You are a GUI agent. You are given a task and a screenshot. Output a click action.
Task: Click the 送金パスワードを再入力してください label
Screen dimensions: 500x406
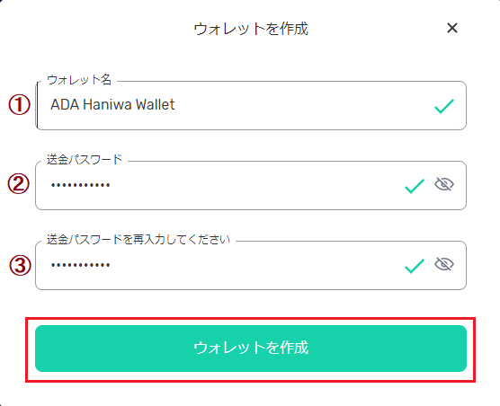(x=138, y=239)
